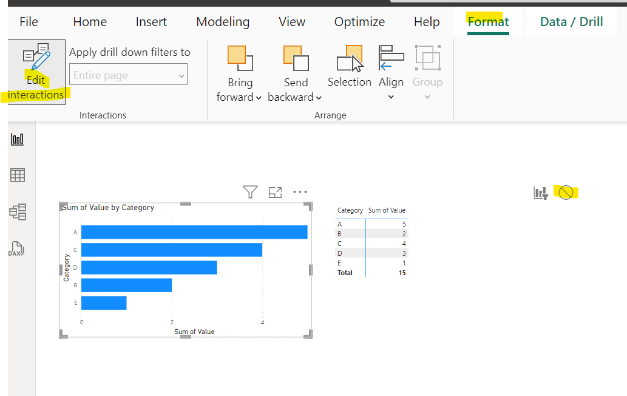Open the DAX query view icon
Viewport: 627px width, 396px height.
coord(16,248)
